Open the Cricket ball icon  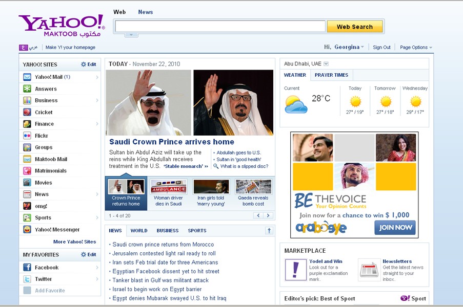click(x=27, y=112)
